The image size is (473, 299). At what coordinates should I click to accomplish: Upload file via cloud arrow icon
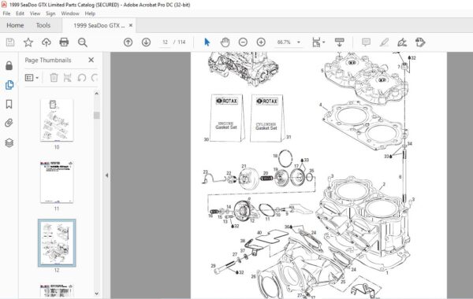47,42
